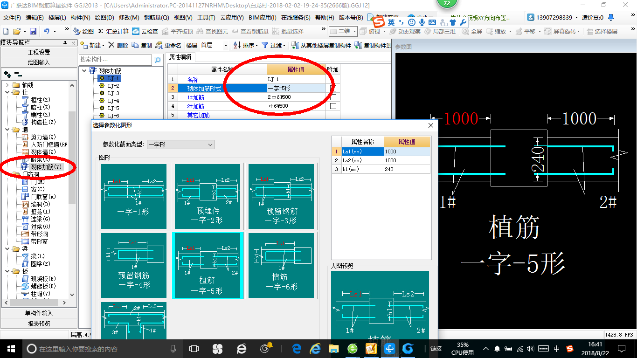This screenshot has height=358, width=637.
Task: Collapse the 板 tree folder
Action: (x=7, y=271)
